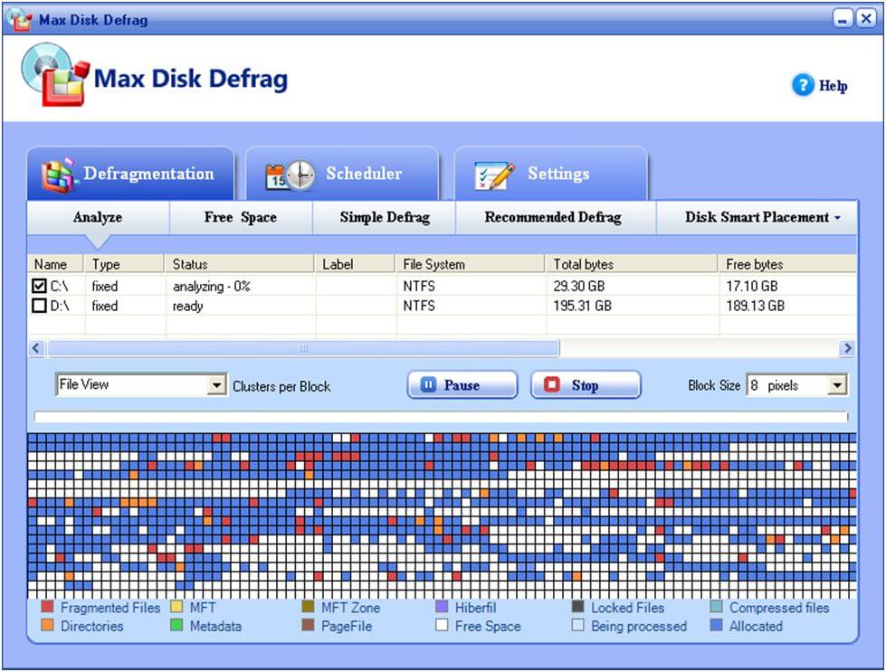
Task: Click the Metadata green legend swatch
Action: (x=176, y=625)
